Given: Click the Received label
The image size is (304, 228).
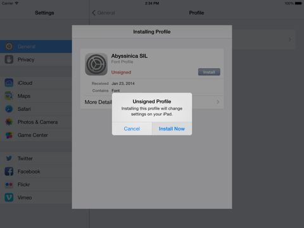Looking at the screenshot, I should (x=100, y=84).
